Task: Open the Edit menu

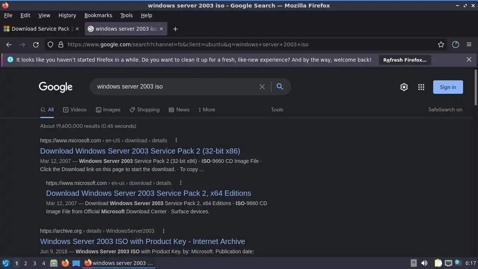Action: 25,15
